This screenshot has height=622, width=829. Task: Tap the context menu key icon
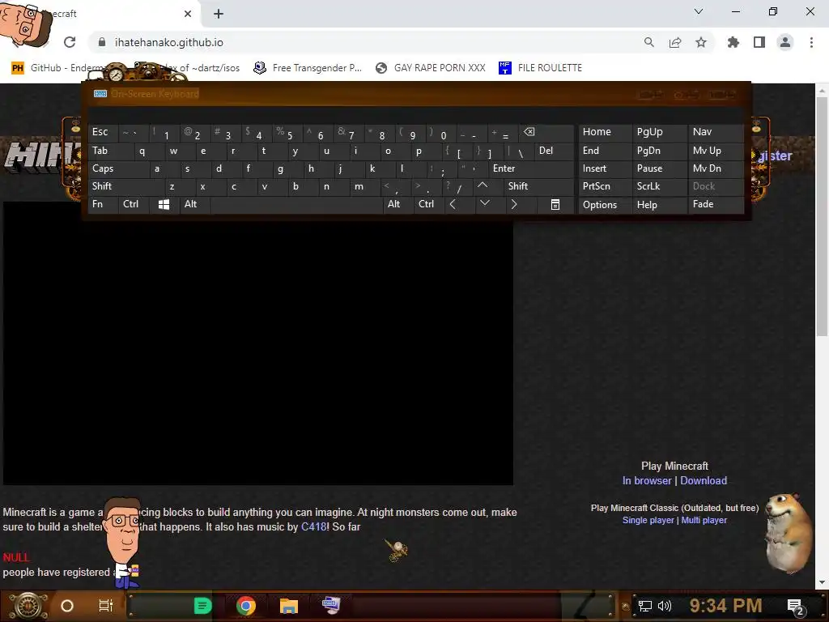(555, 204)
